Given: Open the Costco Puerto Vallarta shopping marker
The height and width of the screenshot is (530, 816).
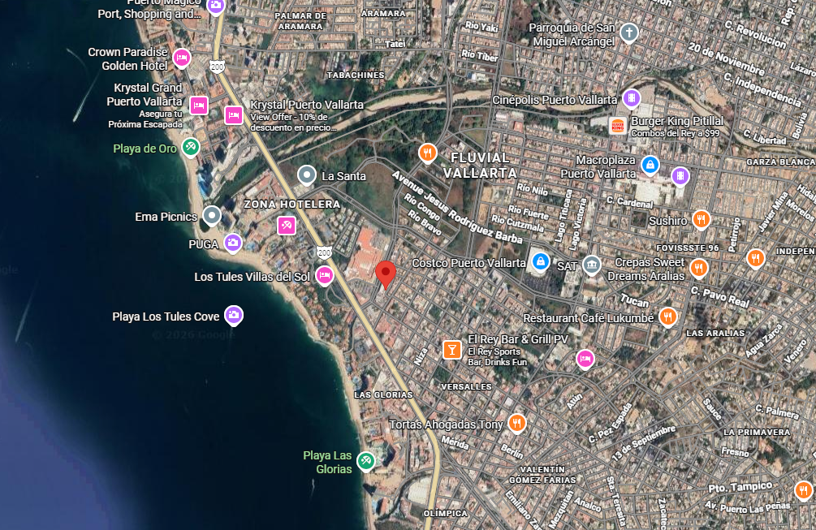Looking at the screenshot, I should [x=540, y=261].
